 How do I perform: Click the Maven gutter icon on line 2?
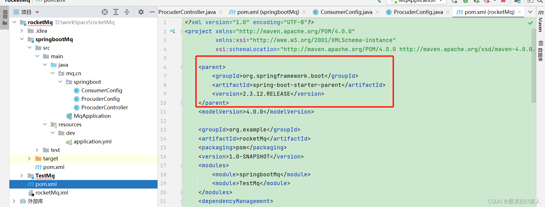tap(173, 31)
